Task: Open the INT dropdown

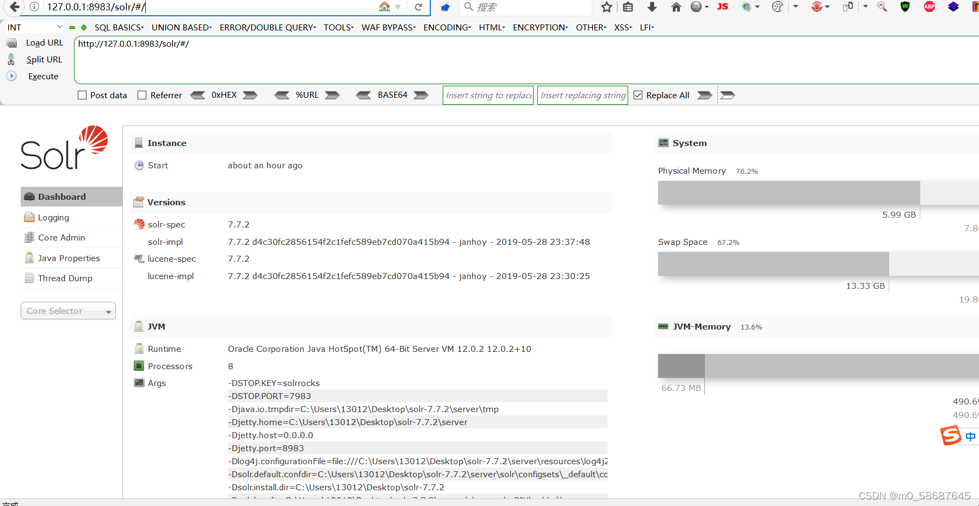Action: [x=34, y=27]
